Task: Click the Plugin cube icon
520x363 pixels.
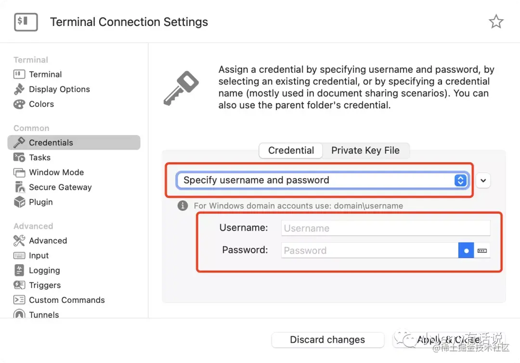Action: (x=19, y=202)
